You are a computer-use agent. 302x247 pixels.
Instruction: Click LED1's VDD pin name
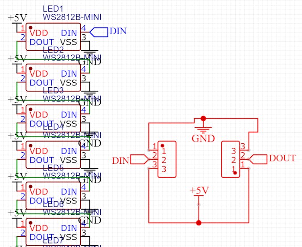[x=39, y=33]
